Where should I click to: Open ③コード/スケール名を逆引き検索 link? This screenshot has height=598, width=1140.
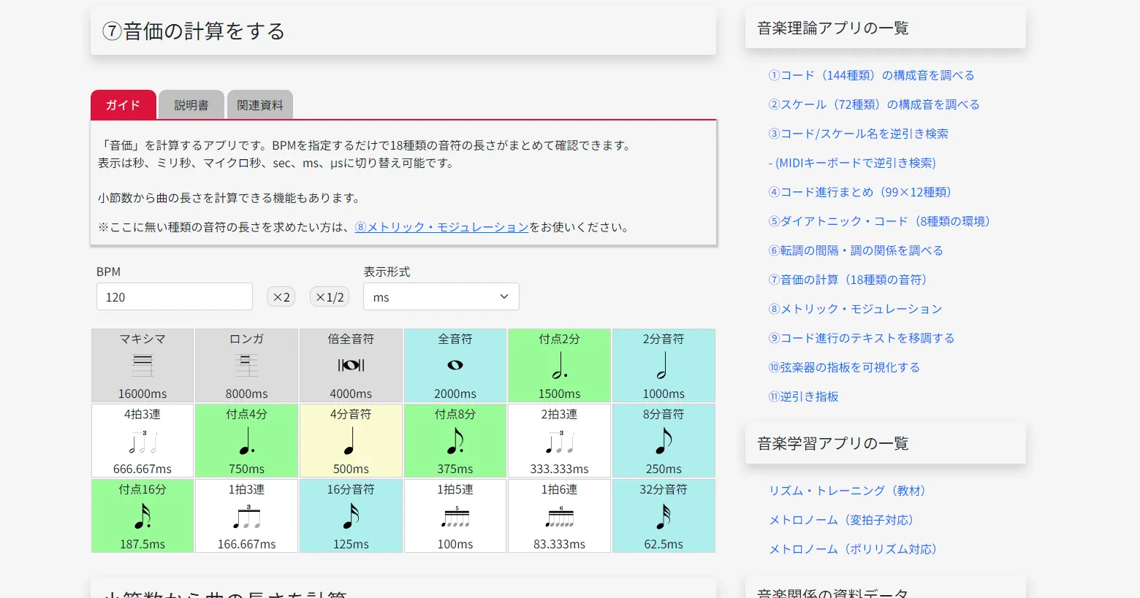858,134
